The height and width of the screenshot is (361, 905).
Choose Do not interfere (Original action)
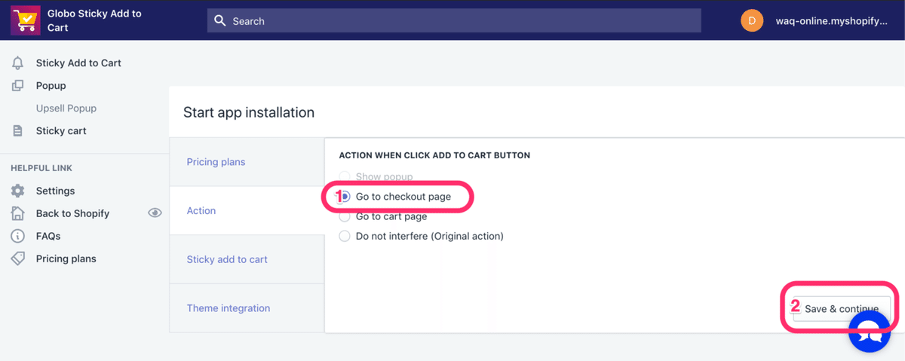(345, 236)
